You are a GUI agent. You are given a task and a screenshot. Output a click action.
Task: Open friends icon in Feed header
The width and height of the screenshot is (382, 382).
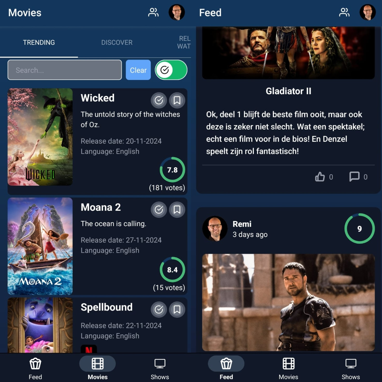point(344,12)
